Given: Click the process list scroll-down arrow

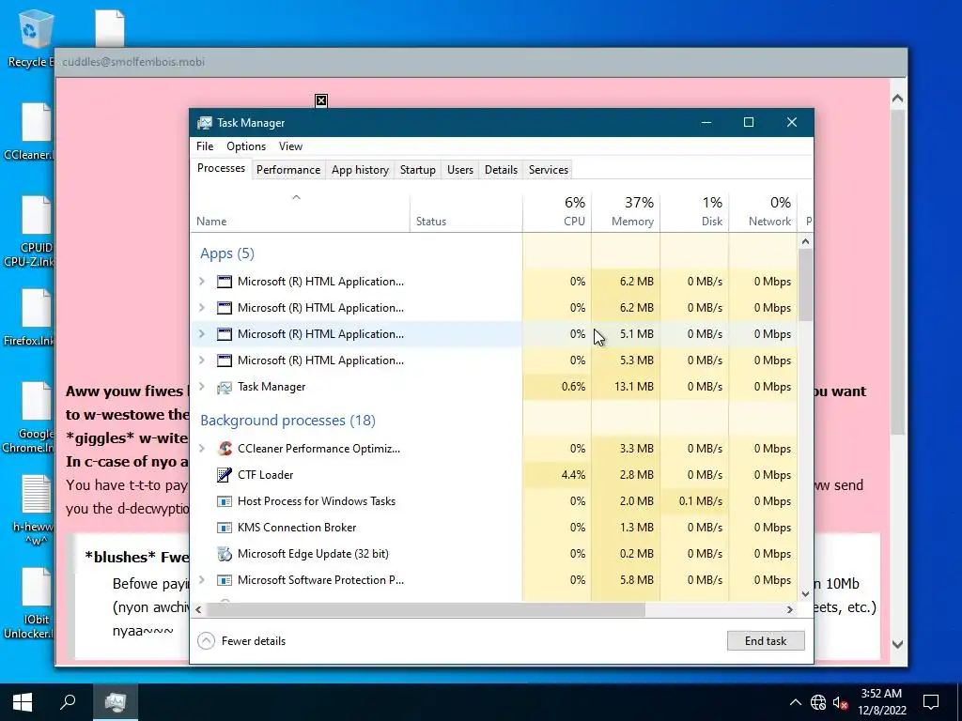Looking at the screenshot, I should coord(805,593).
